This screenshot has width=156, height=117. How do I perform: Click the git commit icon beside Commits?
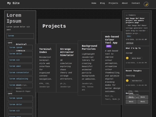[127, 15]
